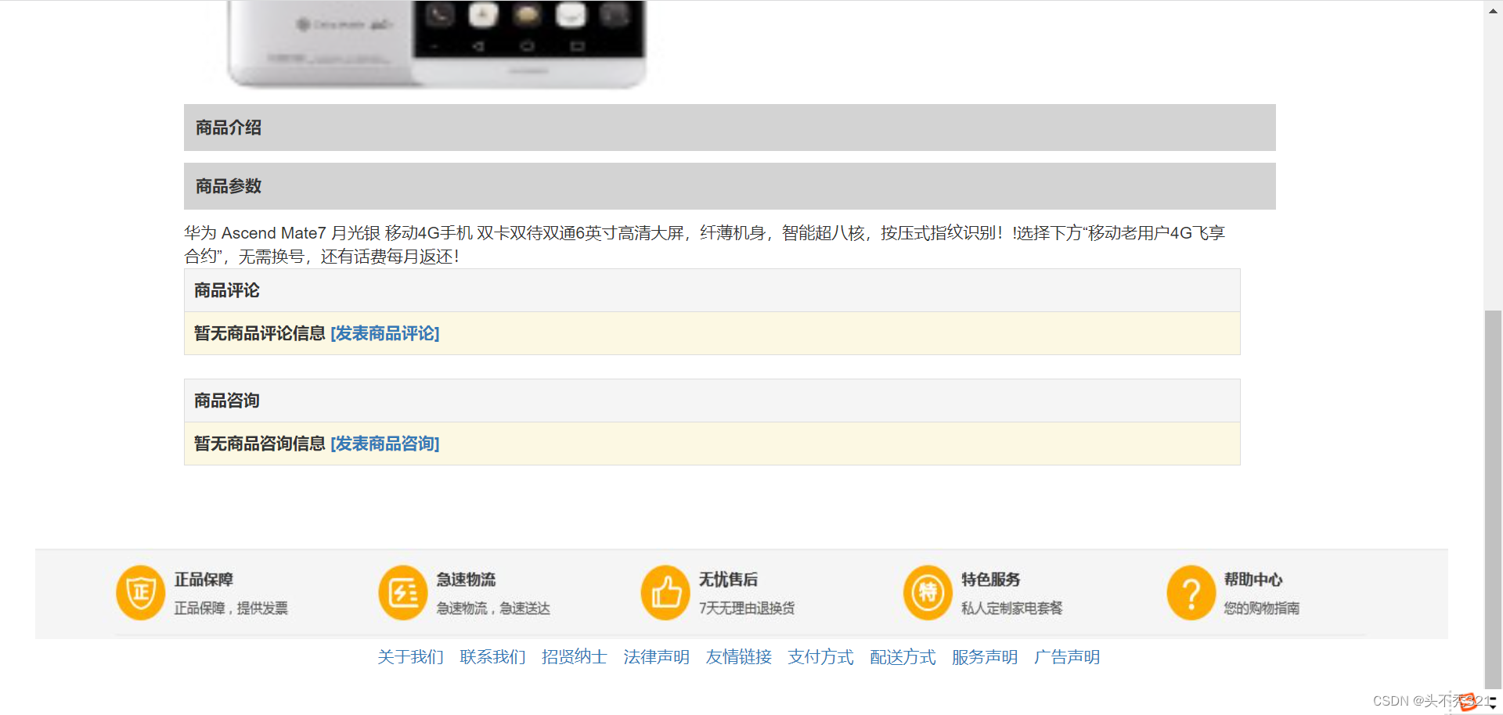Open the 广告声明 footer link
This screenshot has height=715, width=1503.
tap(1067, 657)
